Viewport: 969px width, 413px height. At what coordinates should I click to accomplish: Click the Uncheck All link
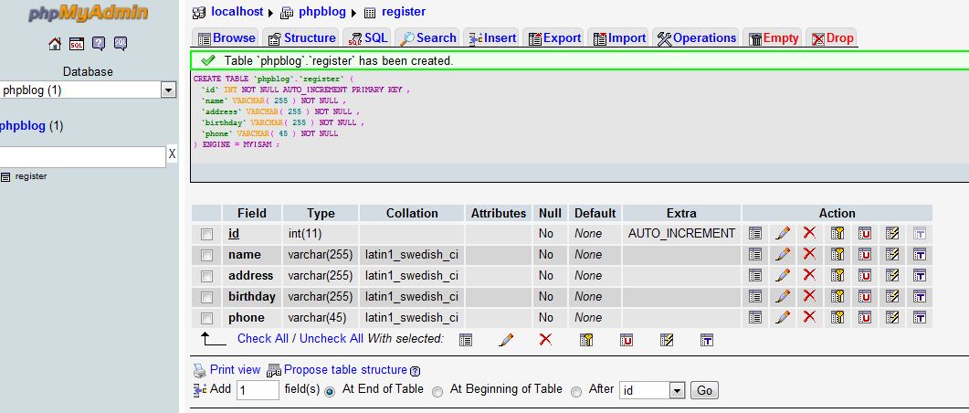click(x=332, y=339)
